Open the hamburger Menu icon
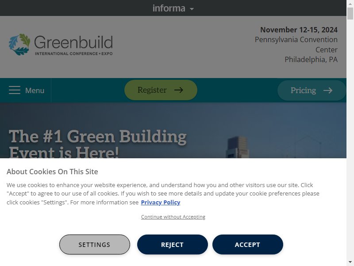Image resolution: width=354 pixels, height=266 pixels. (x=15, y=90)
